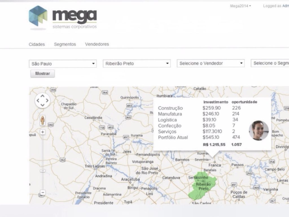The width and height of the screenshot is (289, 217).
Task: Click the map zoom slider handle
Action: (43, 171)
